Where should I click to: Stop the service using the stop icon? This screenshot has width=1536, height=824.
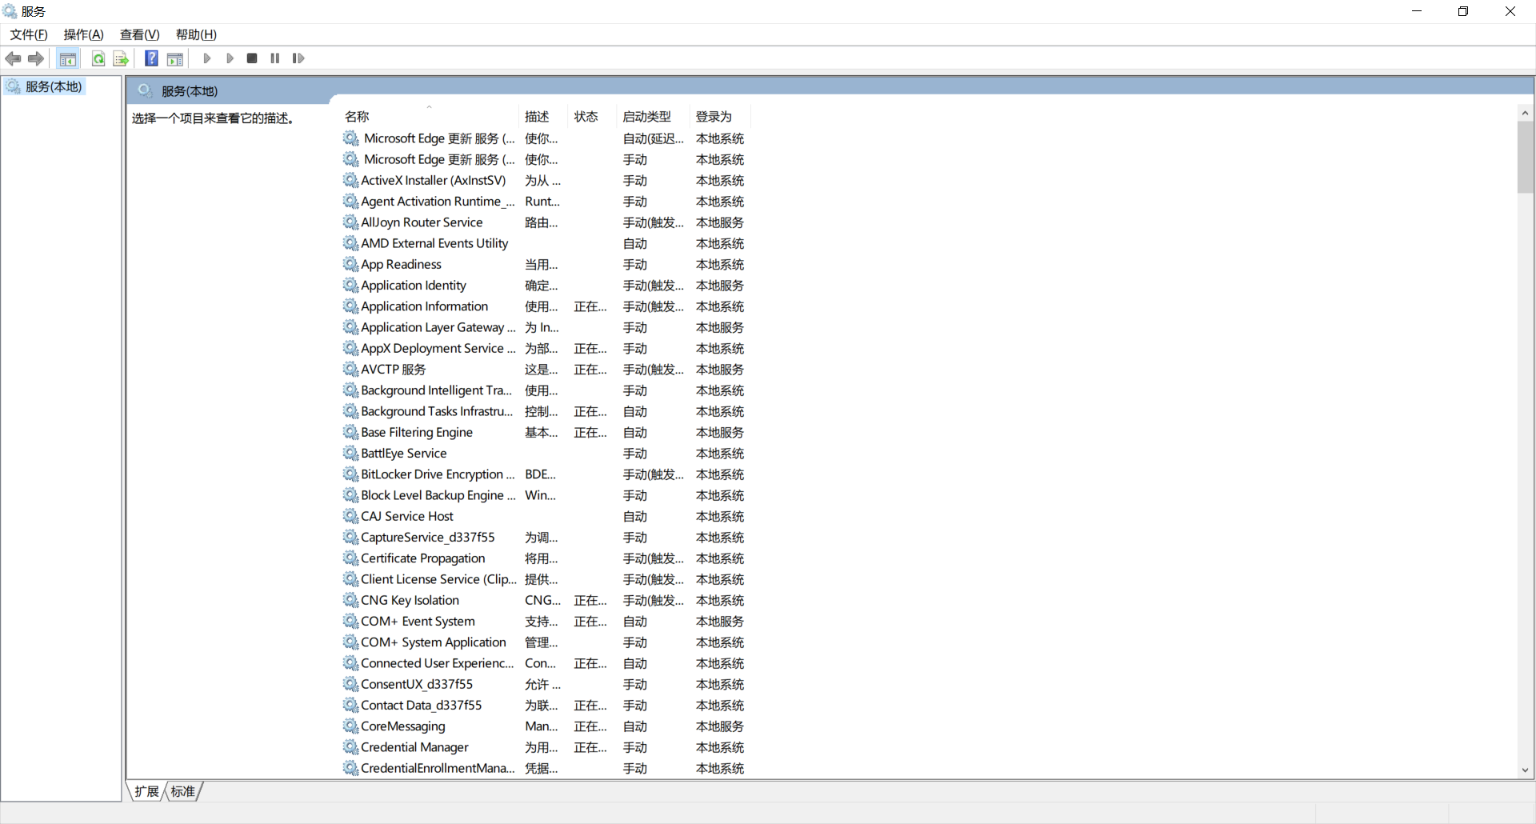[251, 58]
